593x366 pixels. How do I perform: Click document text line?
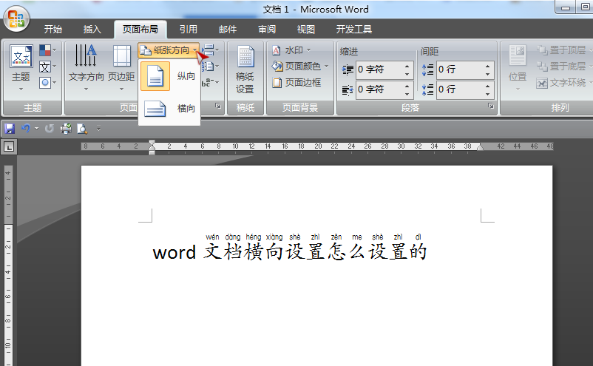(x=289, y=252)
